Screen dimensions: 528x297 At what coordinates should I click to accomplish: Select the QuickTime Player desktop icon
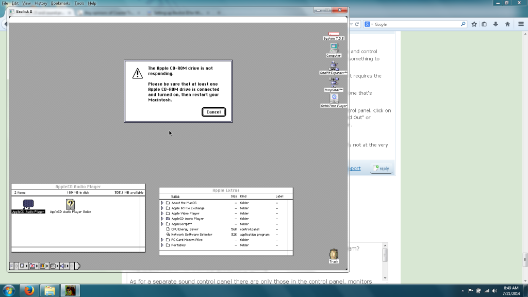pos(334,98)
